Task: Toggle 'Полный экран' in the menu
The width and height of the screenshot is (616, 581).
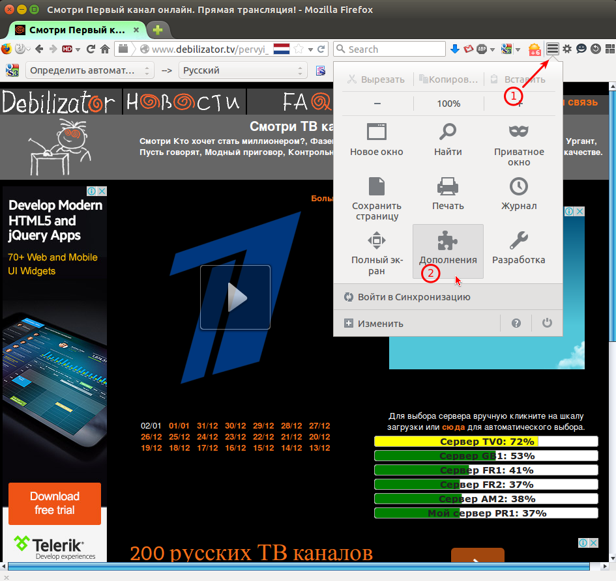Action: 376,254
